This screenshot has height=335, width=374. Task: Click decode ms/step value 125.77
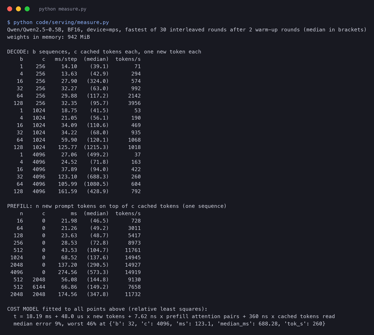point(68,147)
